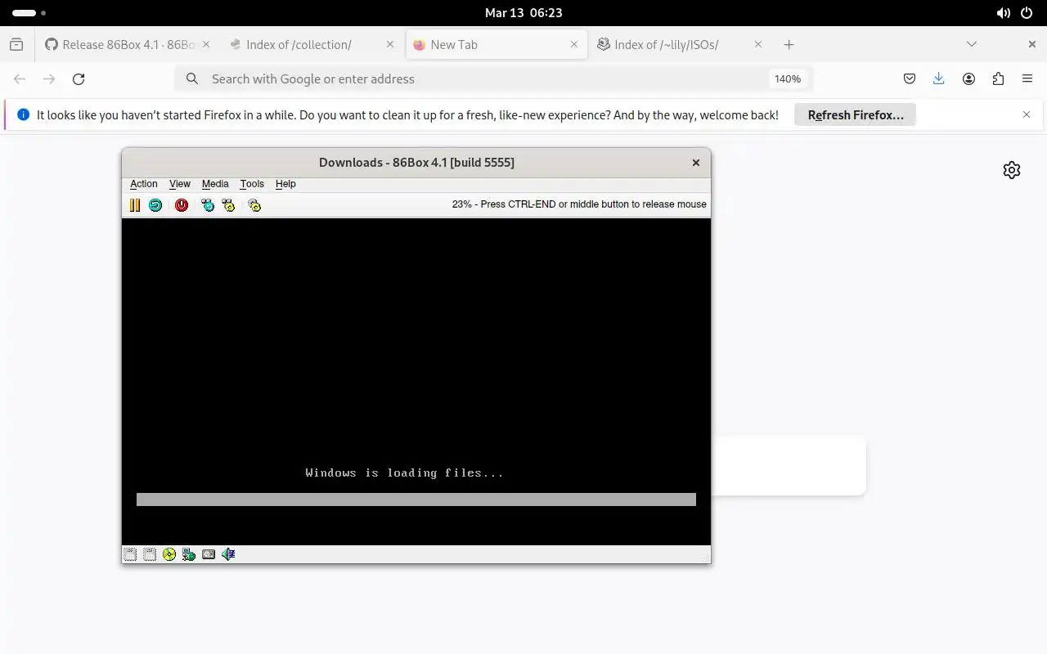Close the 'New Tab' tab
The image size is (1047, 654).
574,45
